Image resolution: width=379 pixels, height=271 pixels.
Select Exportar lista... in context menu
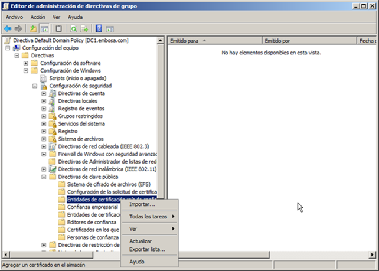point(147,249)
